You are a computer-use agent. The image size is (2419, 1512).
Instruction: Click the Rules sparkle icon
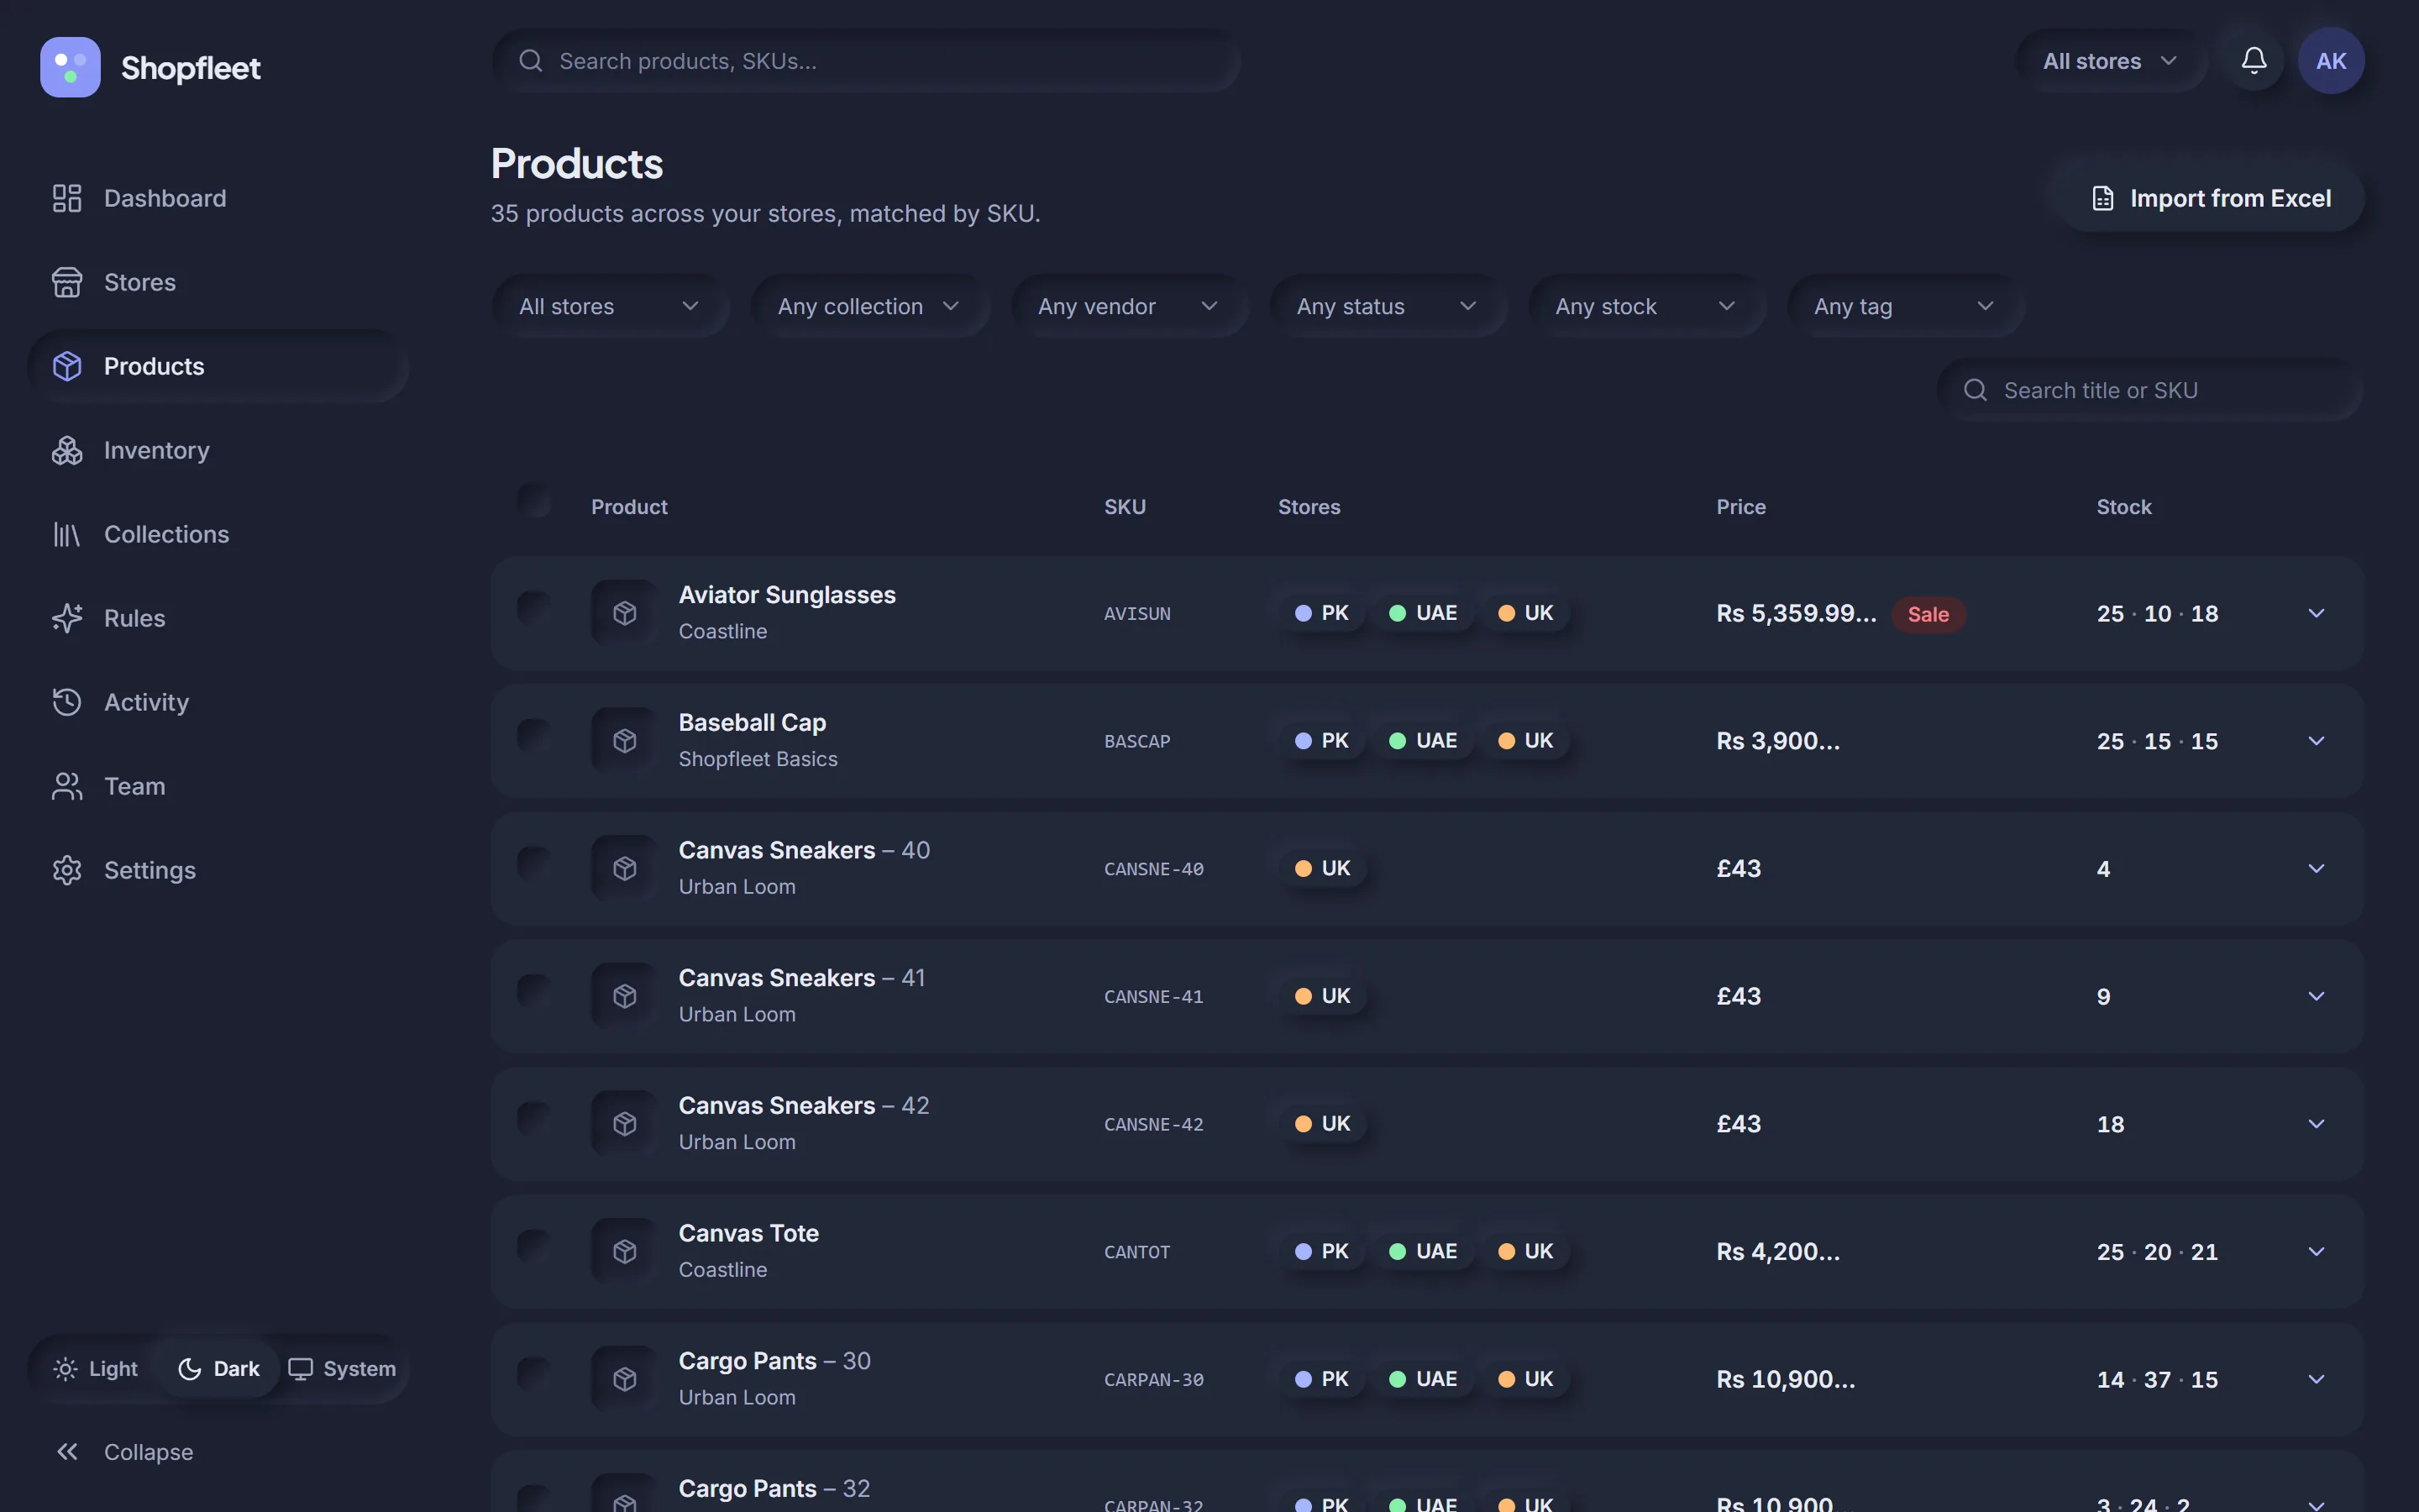[67, 618]
